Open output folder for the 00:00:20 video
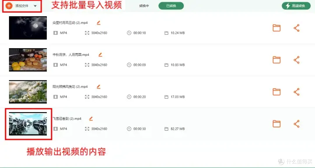This screenshot has height=168, width=315. [x=276, y=92]
